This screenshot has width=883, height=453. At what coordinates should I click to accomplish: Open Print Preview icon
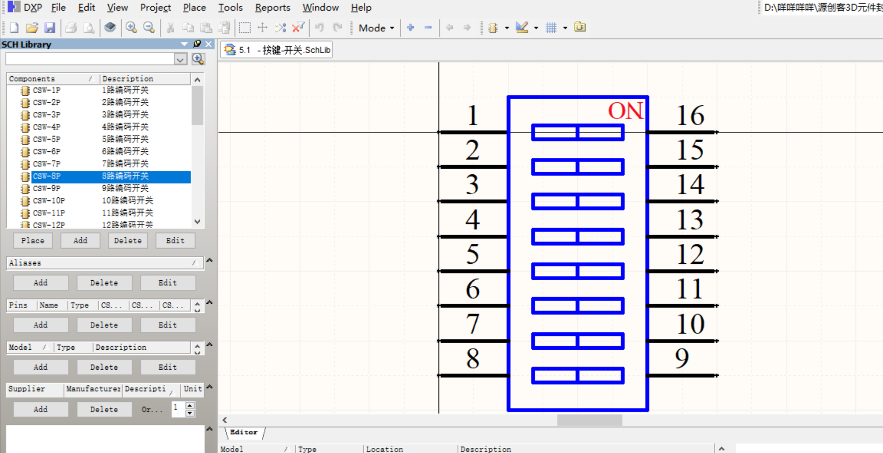click(89, 28)
